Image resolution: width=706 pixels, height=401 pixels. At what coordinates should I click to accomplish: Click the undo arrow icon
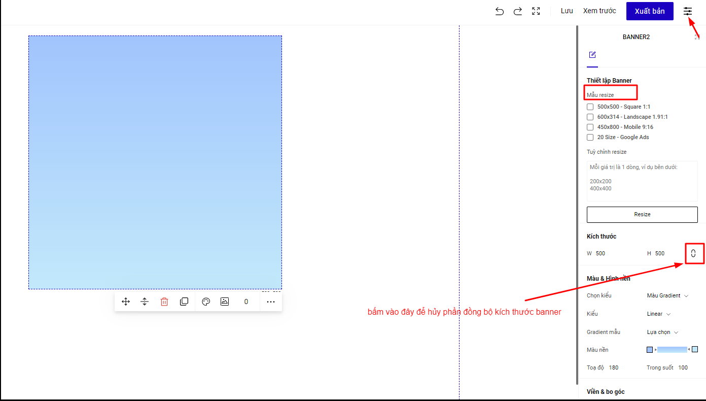pos(500,11)
